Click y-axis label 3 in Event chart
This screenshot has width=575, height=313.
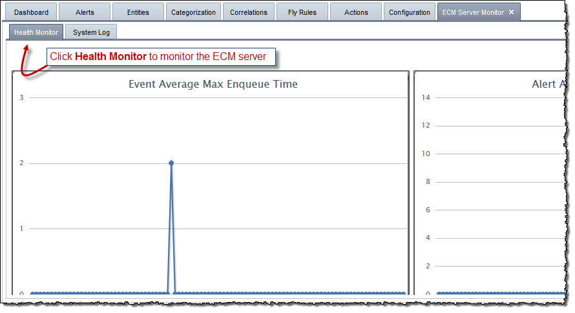(x=21, y=97)
